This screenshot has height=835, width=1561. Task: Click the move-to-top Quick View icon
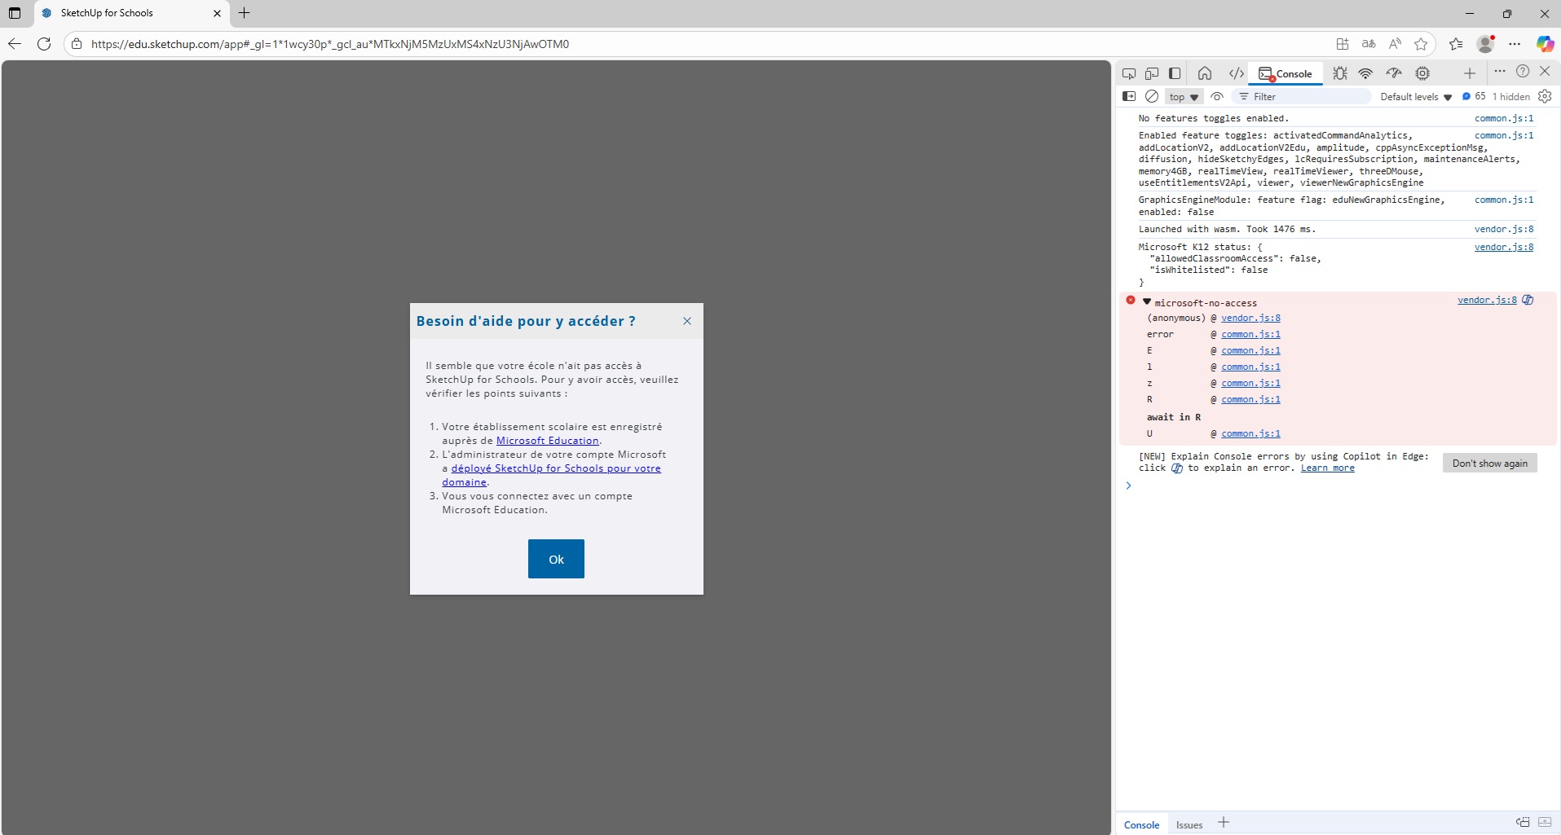click(x=1523, y=823)
